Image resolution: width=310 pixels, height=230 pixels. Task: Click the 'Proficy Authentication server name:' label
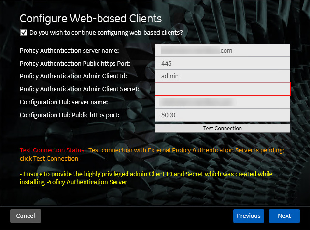click(70, 51)
